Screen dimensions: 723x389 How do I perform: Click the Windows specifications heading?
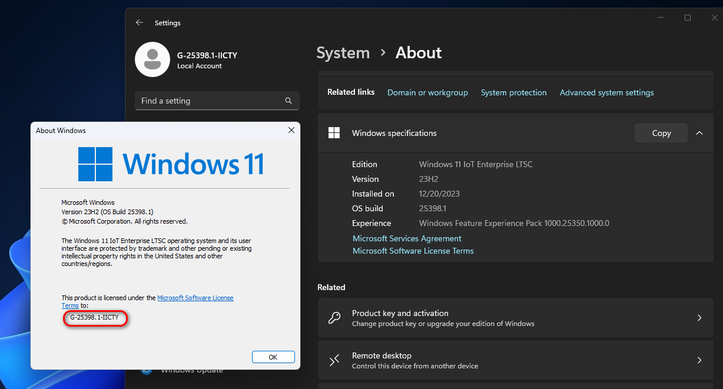[394, 133]
